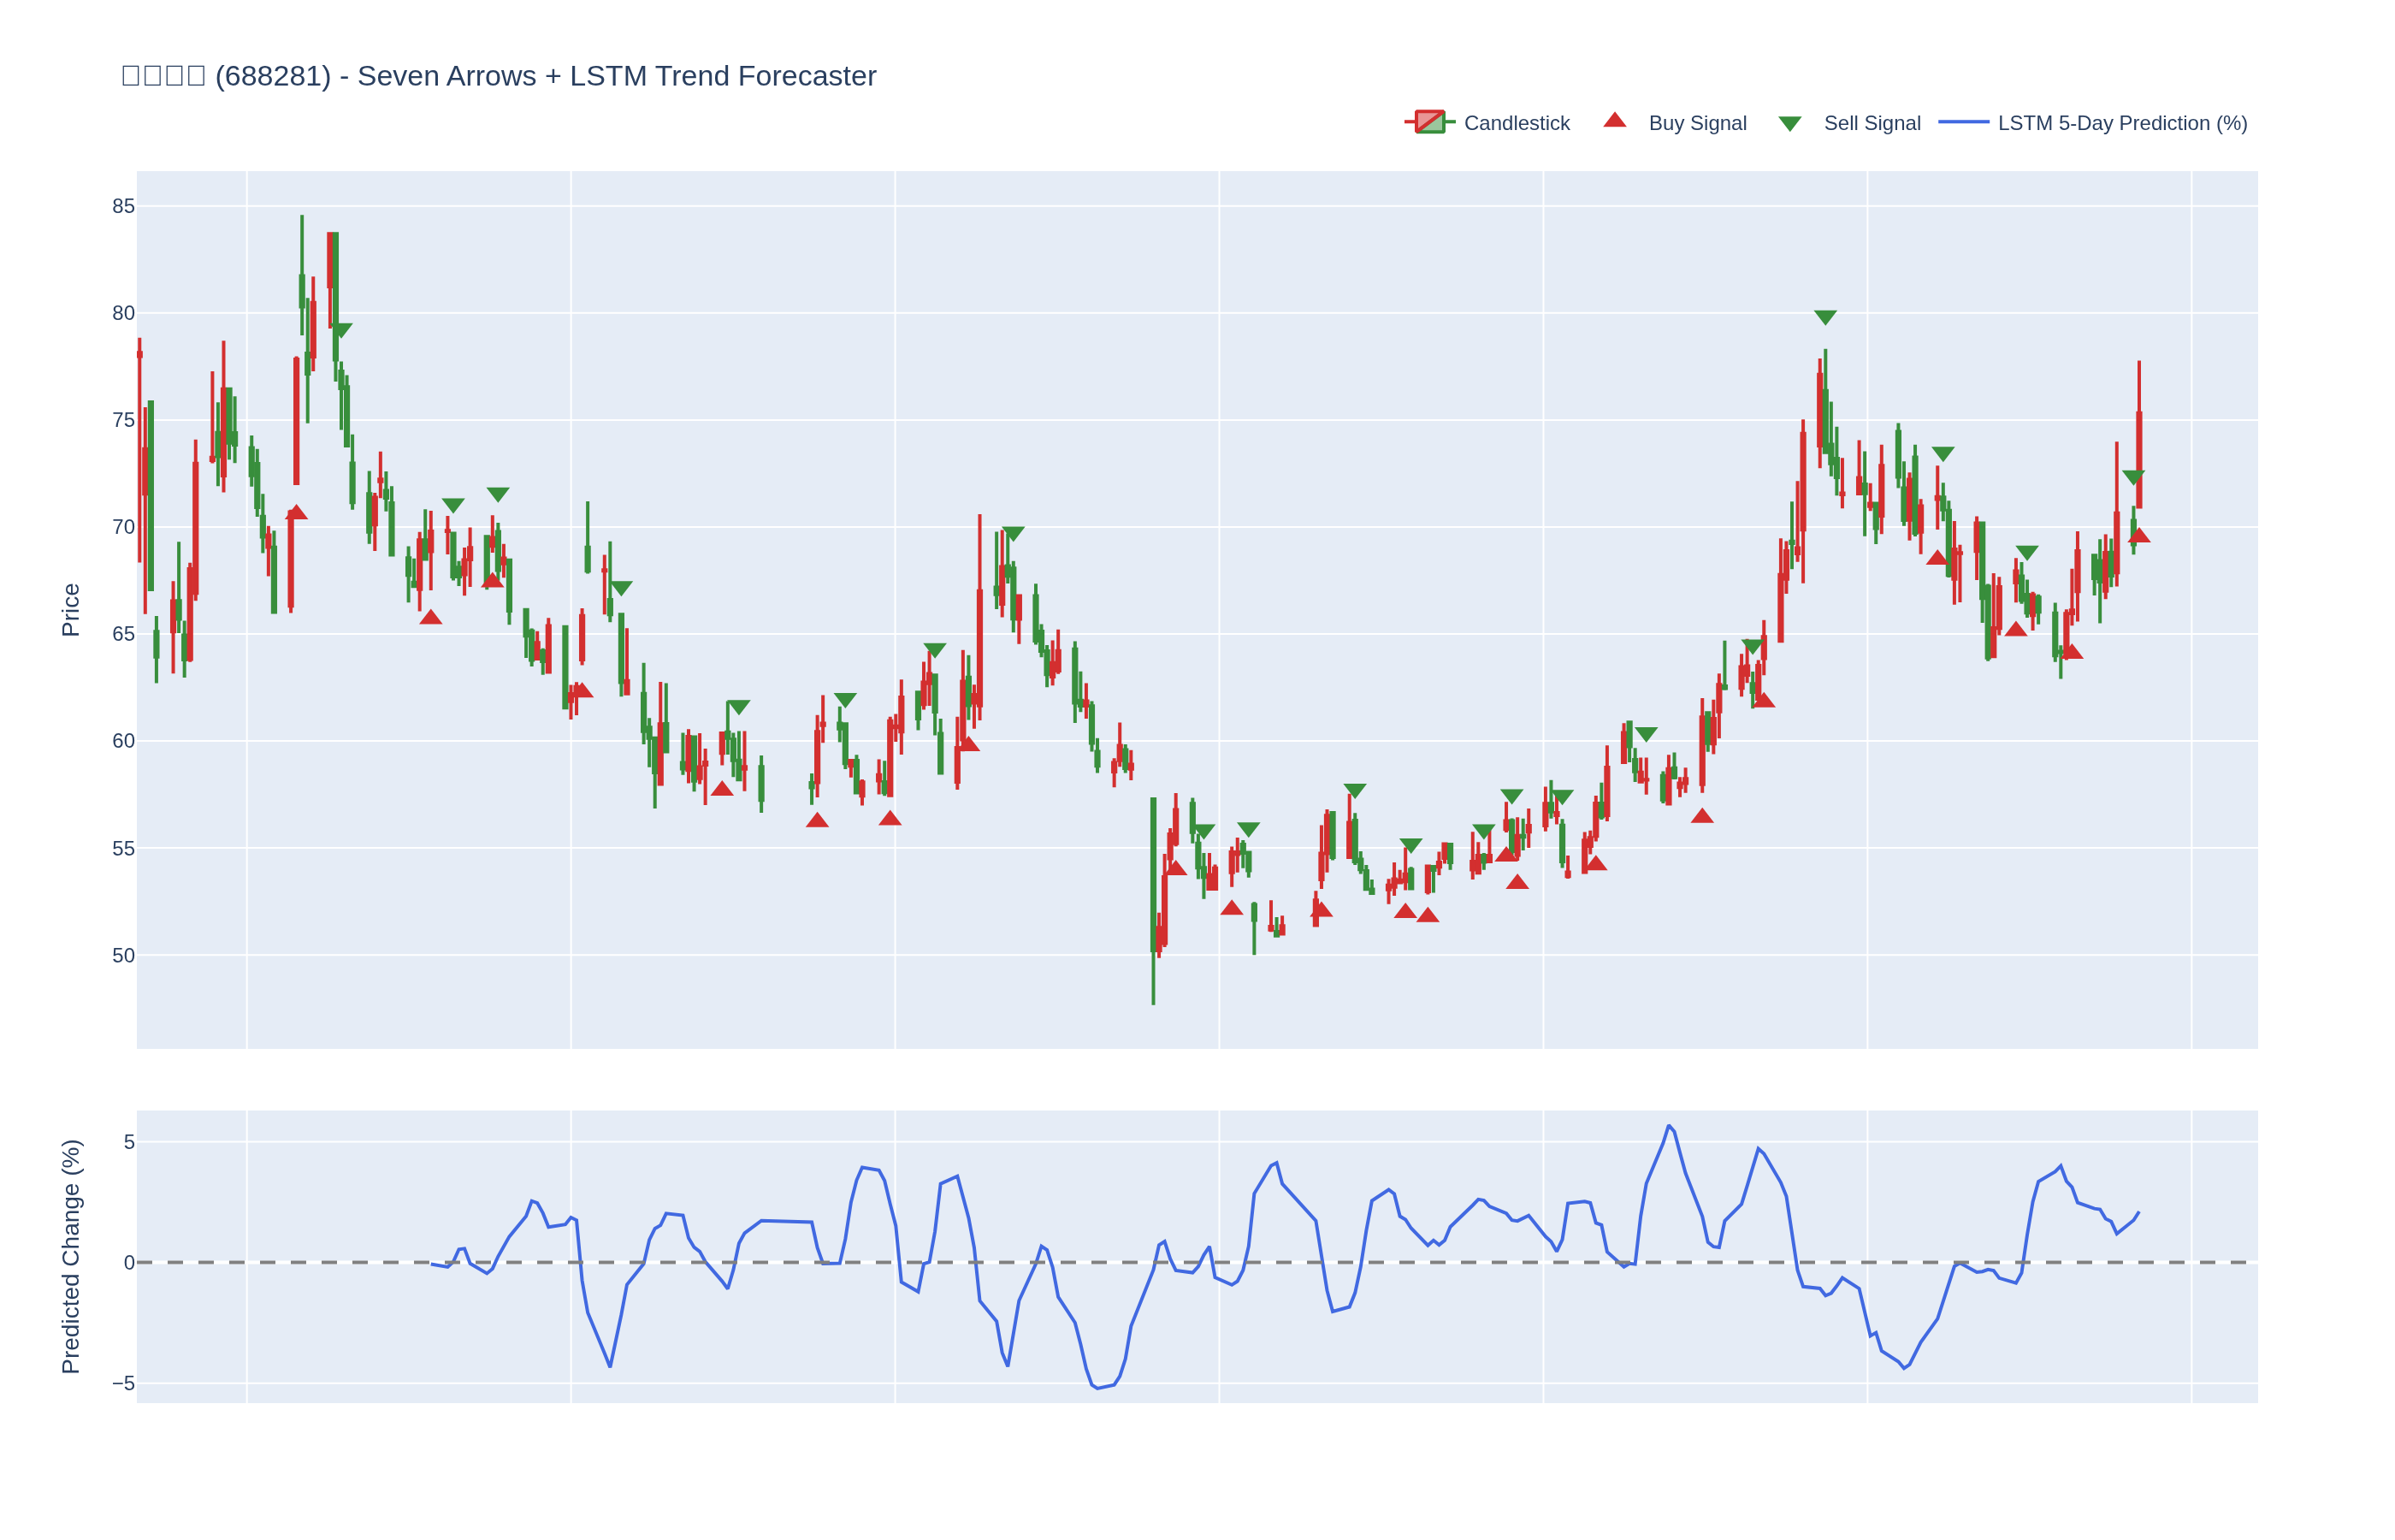The image size is (2395, 1540).
Task: Toggle the Candlestick trace via legend label
Action: 1517,123
